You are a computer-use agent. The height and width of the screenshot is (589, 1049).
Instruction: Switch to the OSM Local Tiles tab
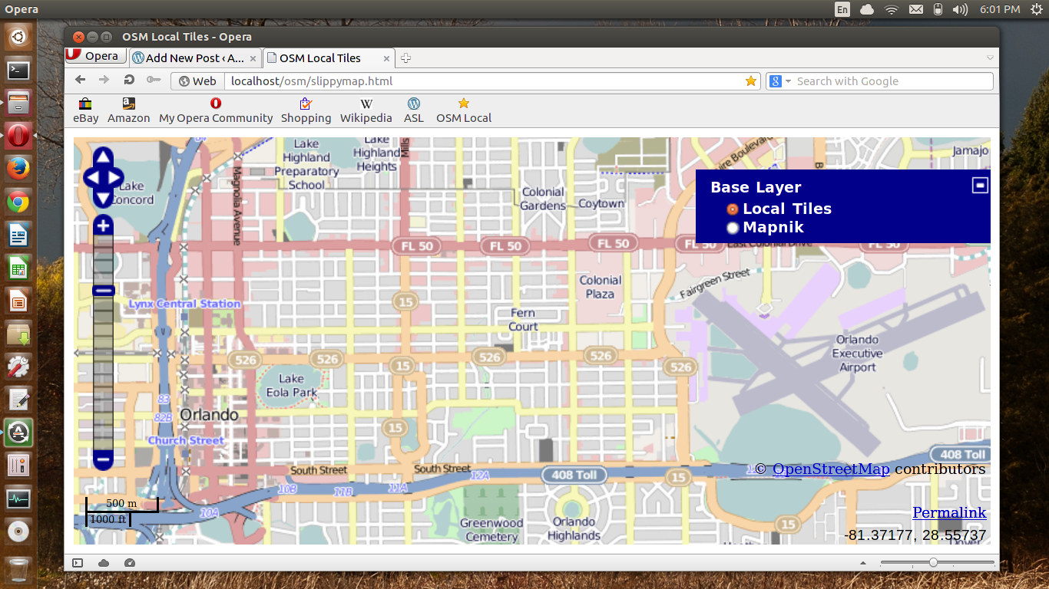[329, 58]
